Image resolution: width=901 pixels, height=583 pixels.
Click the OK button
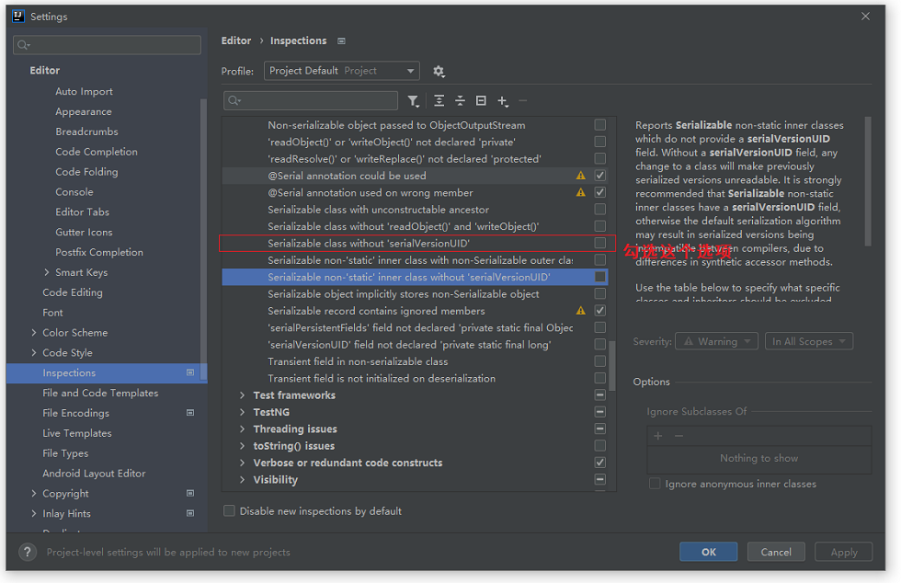709,552
